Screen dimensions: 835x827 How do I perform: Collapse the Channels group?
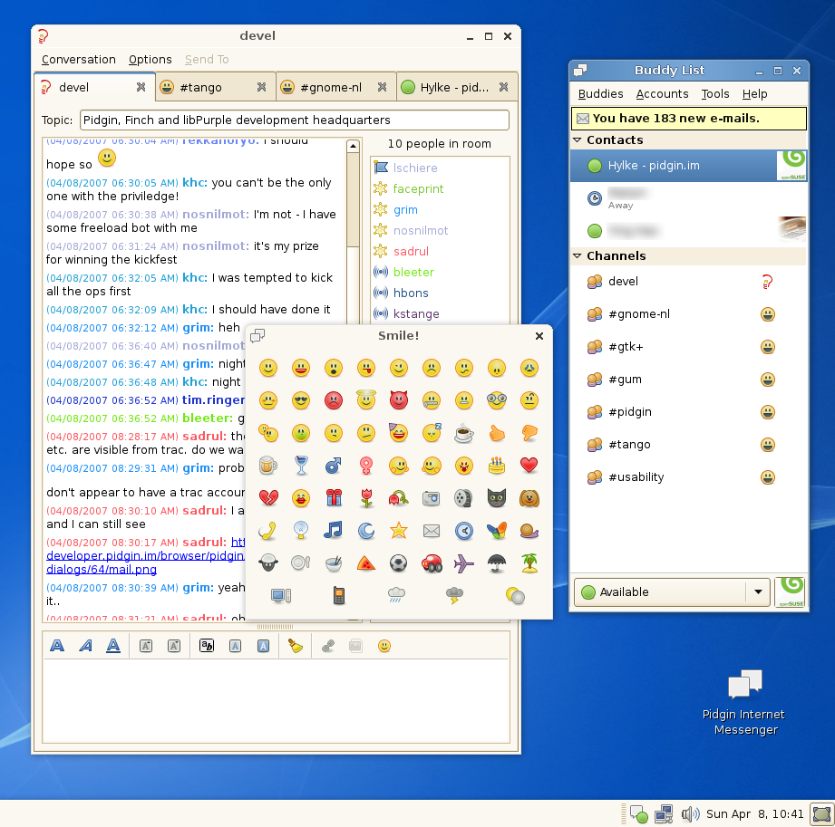click(x=578, y=256)
